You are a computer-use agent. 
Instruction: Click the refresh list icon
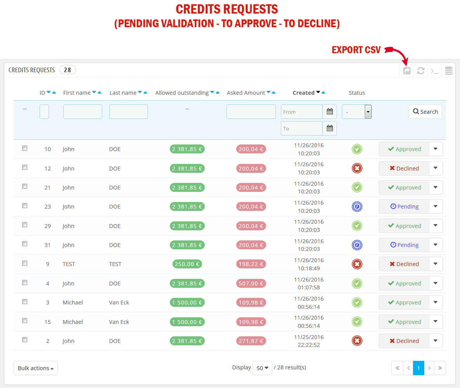[420, 71]
